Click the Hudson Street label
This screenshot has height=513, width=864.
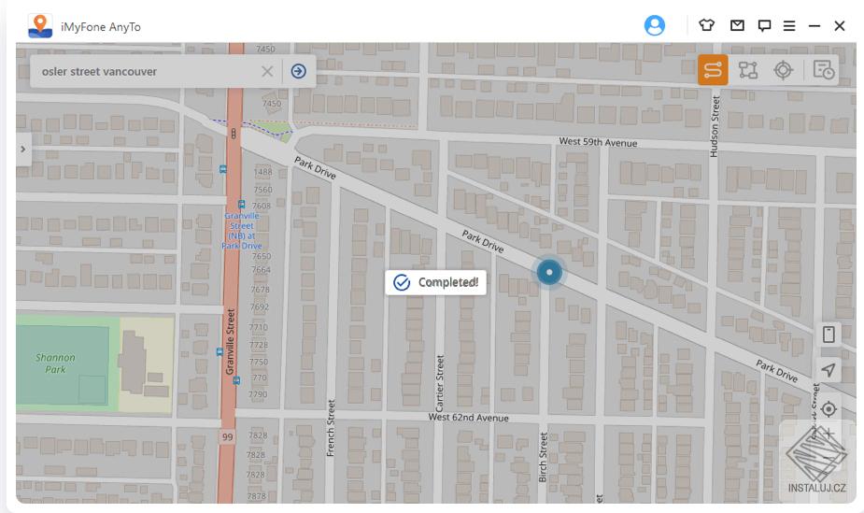coord(715,127)
